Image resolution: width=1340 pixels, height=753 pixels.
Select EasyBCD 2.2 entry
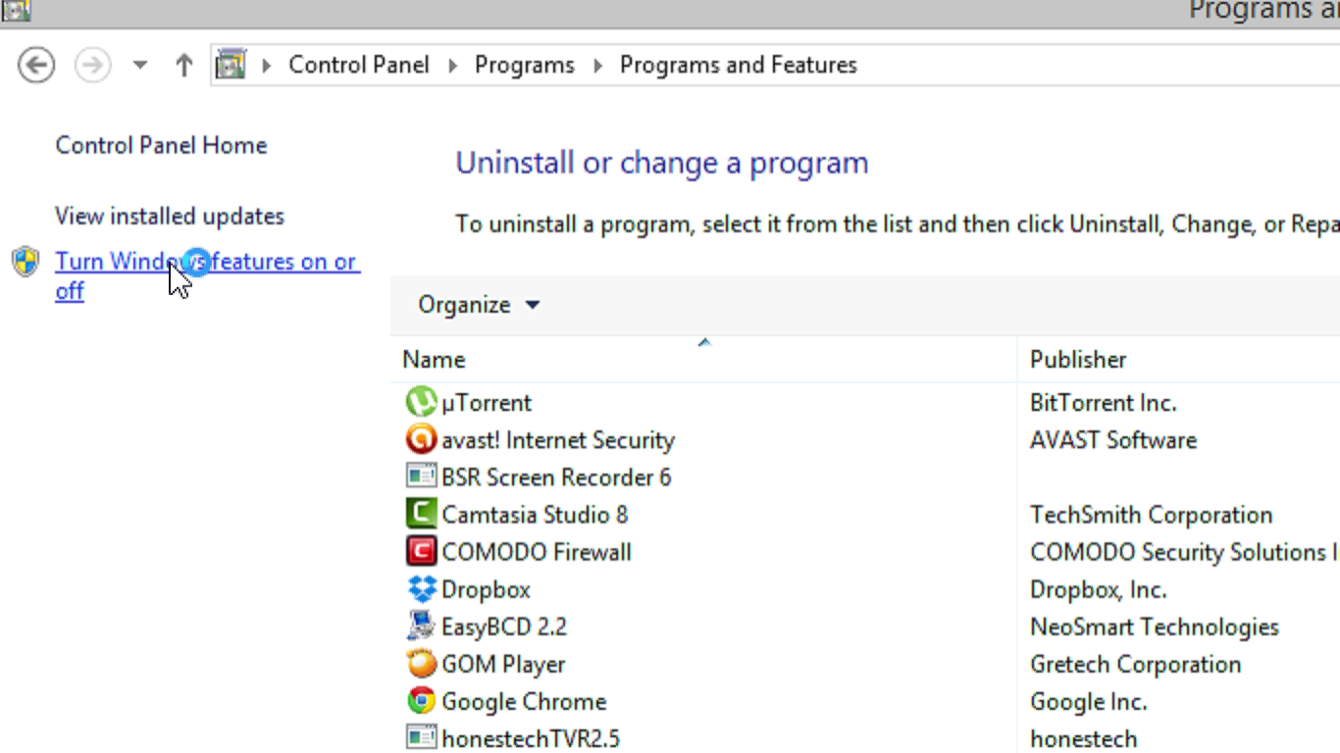504,627
